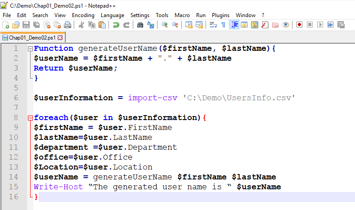This screenshot has width=355, height=210.
Task: Zoom in with magnifier plus icon
Action: [165, 25]
